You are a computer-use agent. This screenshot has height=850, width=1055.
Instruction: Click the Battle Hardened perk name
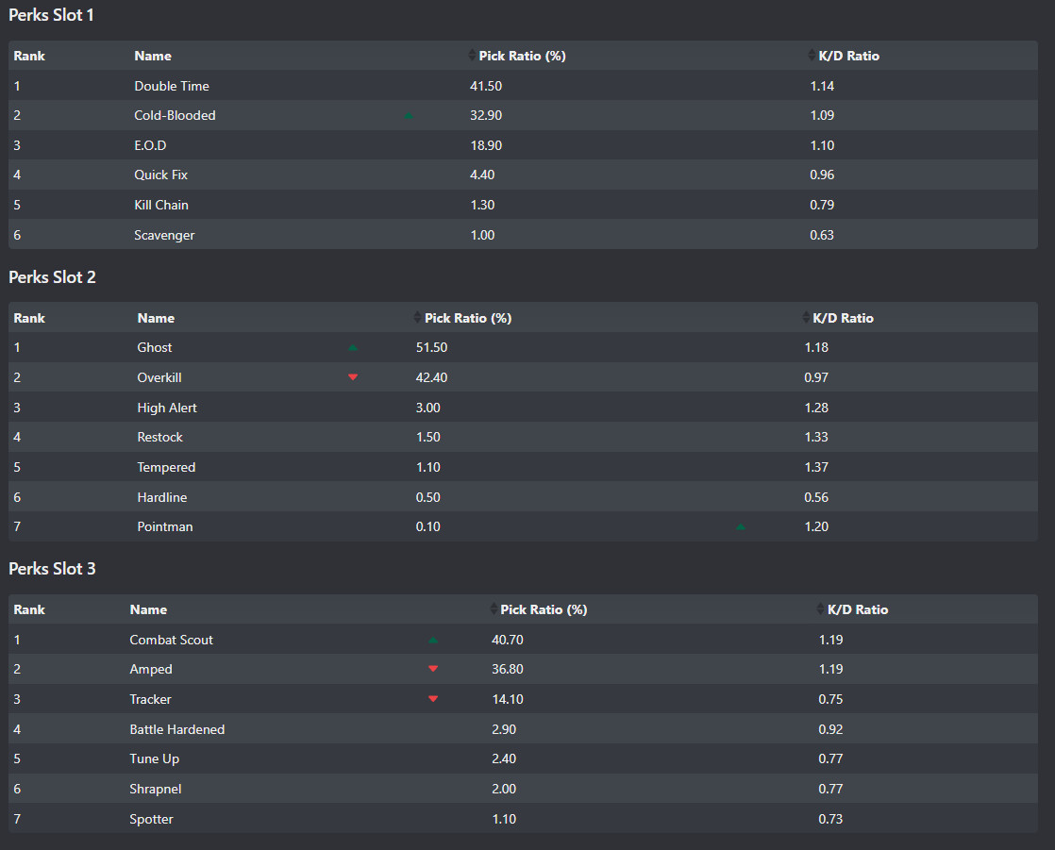click(x=176, y=729)
